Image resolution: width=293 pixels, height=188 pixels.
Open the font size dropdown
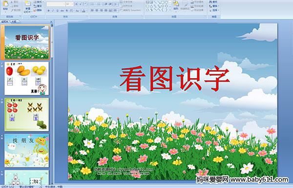(72, 4)
